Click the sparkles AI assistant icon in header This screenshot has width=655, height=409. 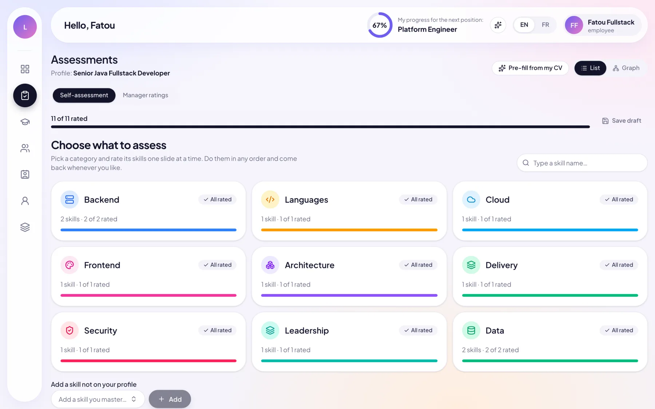pyautogui.click(x=498, y=25)
